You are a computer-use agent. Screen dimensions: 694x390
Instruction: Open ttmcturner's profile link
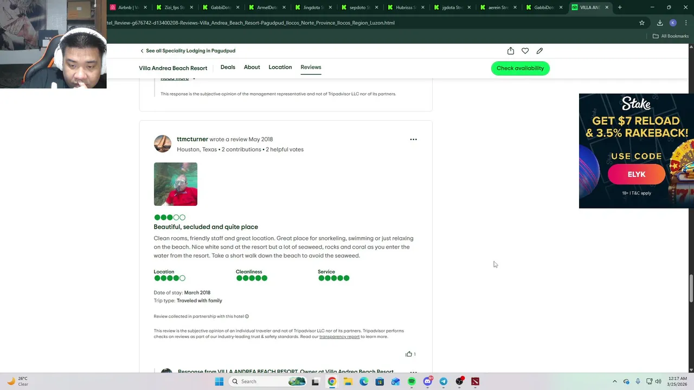point(192,139)
